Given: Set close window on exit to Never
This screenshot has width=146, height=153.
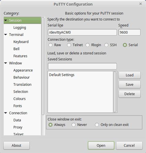Looking at the screenshot, I should tap(74, 125).
